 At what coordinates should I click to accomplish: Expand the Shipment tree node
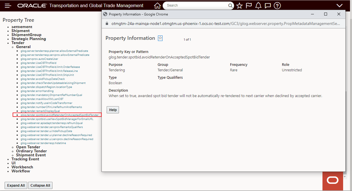click(20, 31)
